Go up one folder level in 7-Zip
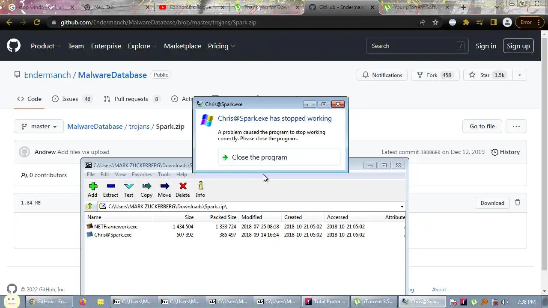The width and height of the screenshot is (548, 308). pos(89,206)
